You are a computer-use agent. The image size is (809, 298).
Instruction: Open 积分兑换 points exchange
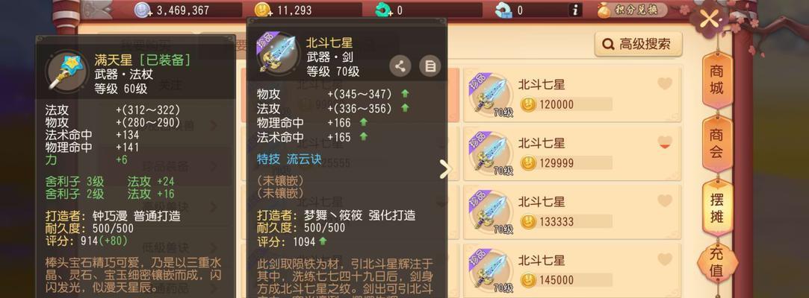631,10
